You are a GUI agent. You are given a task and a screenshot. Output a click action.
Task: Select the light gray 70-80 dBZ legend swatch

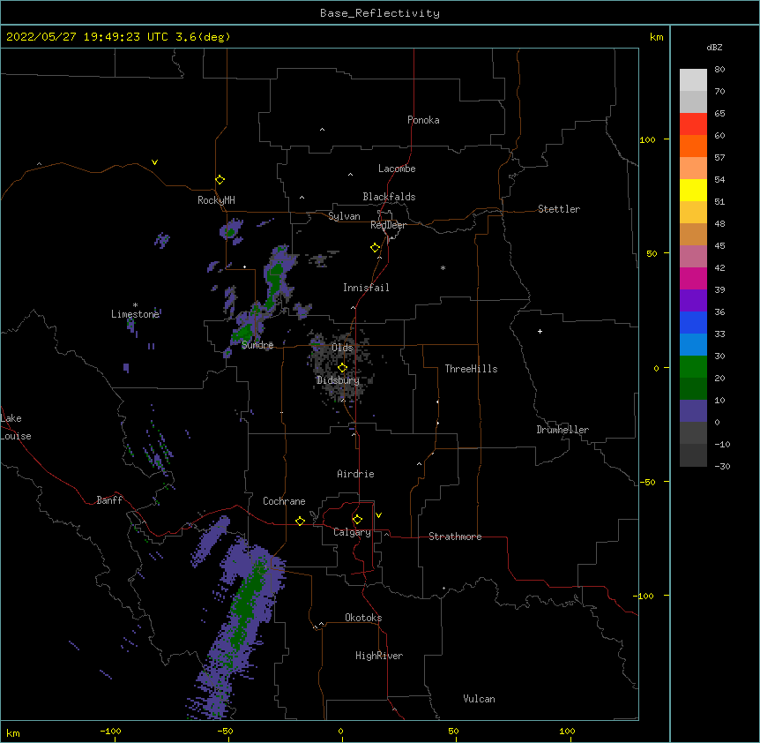(x=693, y=79)
